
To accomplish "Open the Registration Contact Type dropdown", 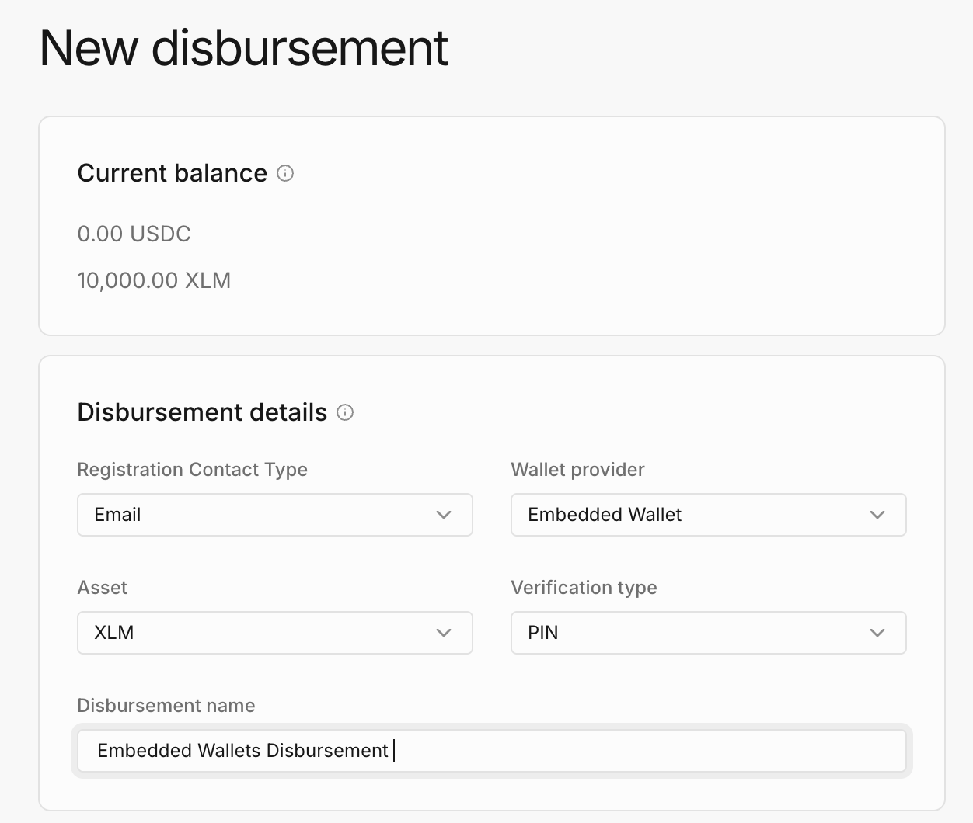I will click(x=274, y=515).
